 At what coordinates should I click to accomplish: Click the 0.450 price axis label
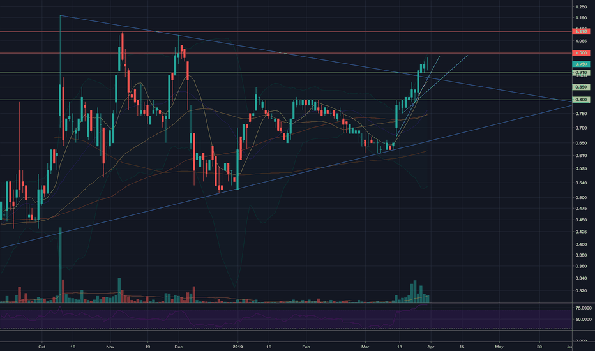tap(581, 220)
